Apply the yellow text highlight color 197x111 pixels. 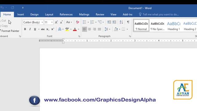pyautogui.click(x=67, y=29)
